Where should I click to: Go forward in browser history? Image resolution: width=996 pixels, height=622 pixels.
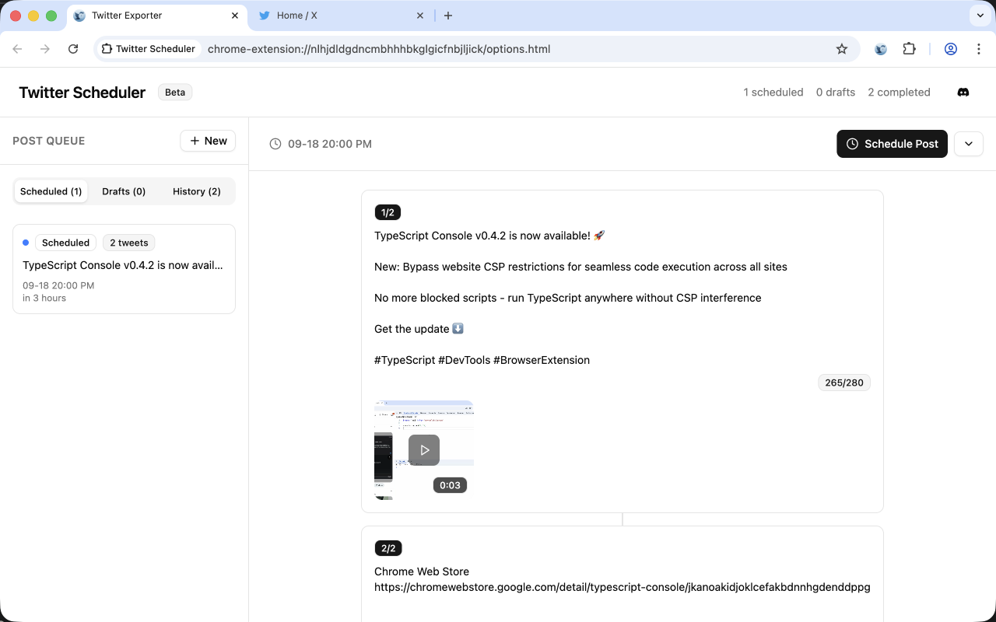[x=45, y=49]
